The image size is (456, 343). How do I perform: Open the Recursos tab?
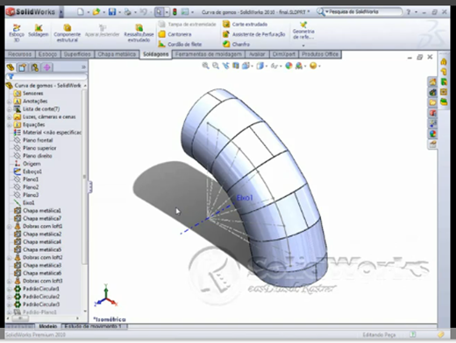[19, 54]
